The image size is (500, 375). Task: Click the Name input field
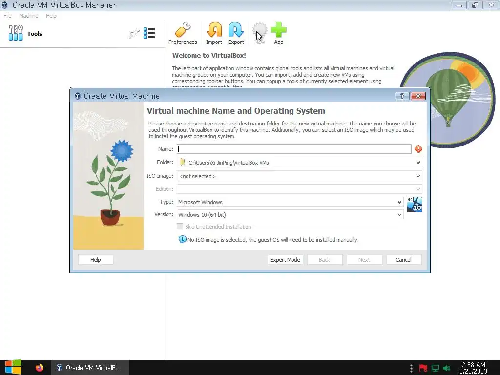[294, 149]
